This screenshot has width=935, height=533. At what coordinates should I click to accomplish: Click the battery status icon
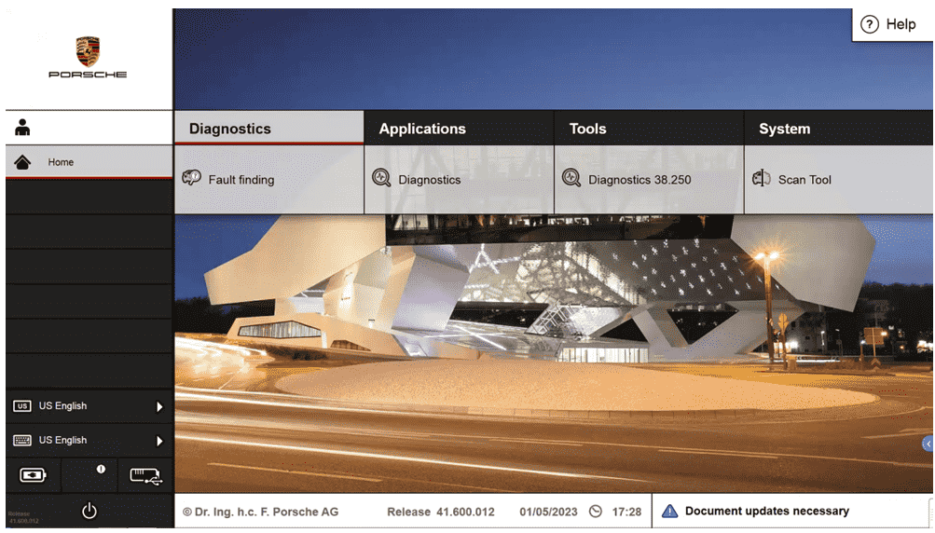coord(33,475)
